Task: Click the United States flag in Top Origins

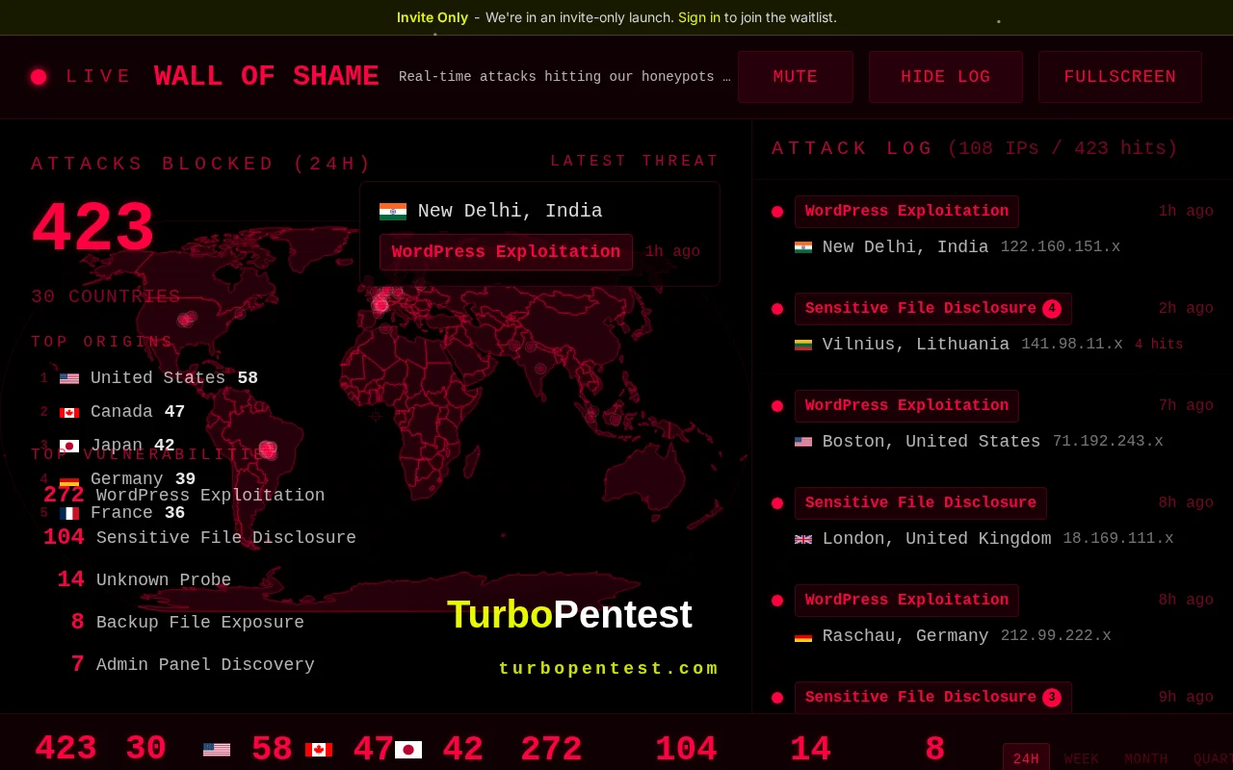Action: coord(69,379)
